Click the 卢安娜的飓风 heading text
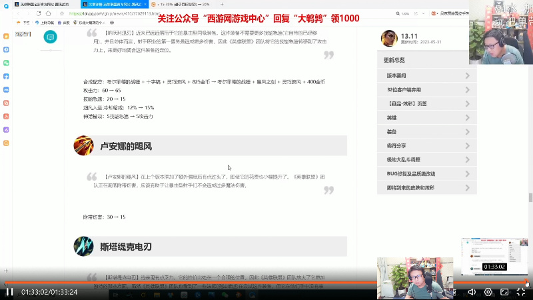 [126, 146]
